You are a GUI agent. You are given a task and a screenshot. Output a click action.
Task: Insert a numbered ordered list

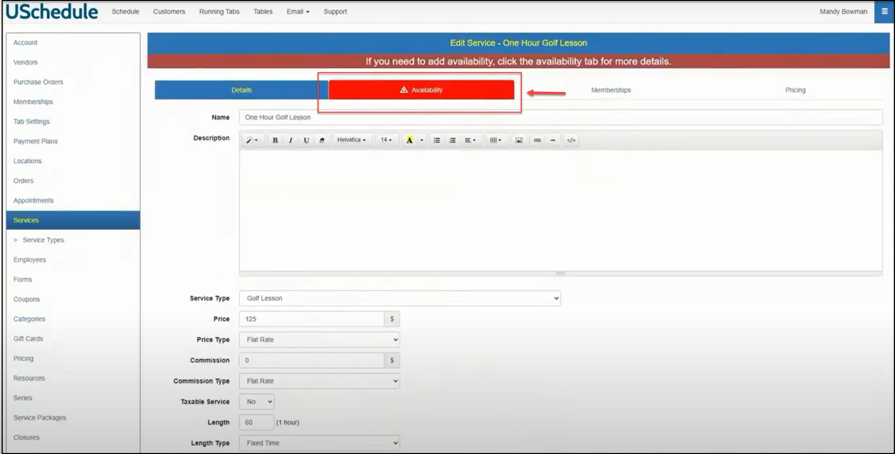coord(452,140)
